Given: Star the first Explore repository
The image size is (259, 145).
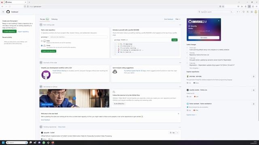Looking at the screenshot, I should (254, 77).
